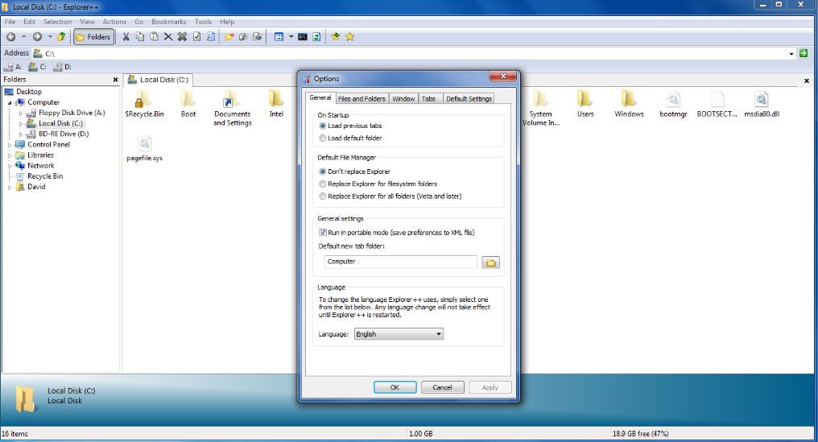This screenshot has width=818, height=442.
Task: Click Cancel in Options dialog
Action: click(x=442, y=387)
